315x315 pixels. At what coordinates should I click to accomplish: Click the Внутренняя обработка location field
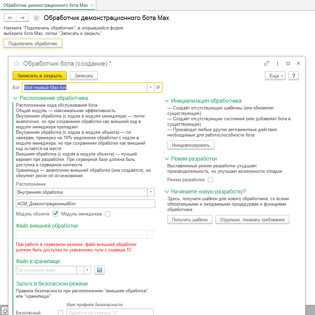(x=82, y=192)
